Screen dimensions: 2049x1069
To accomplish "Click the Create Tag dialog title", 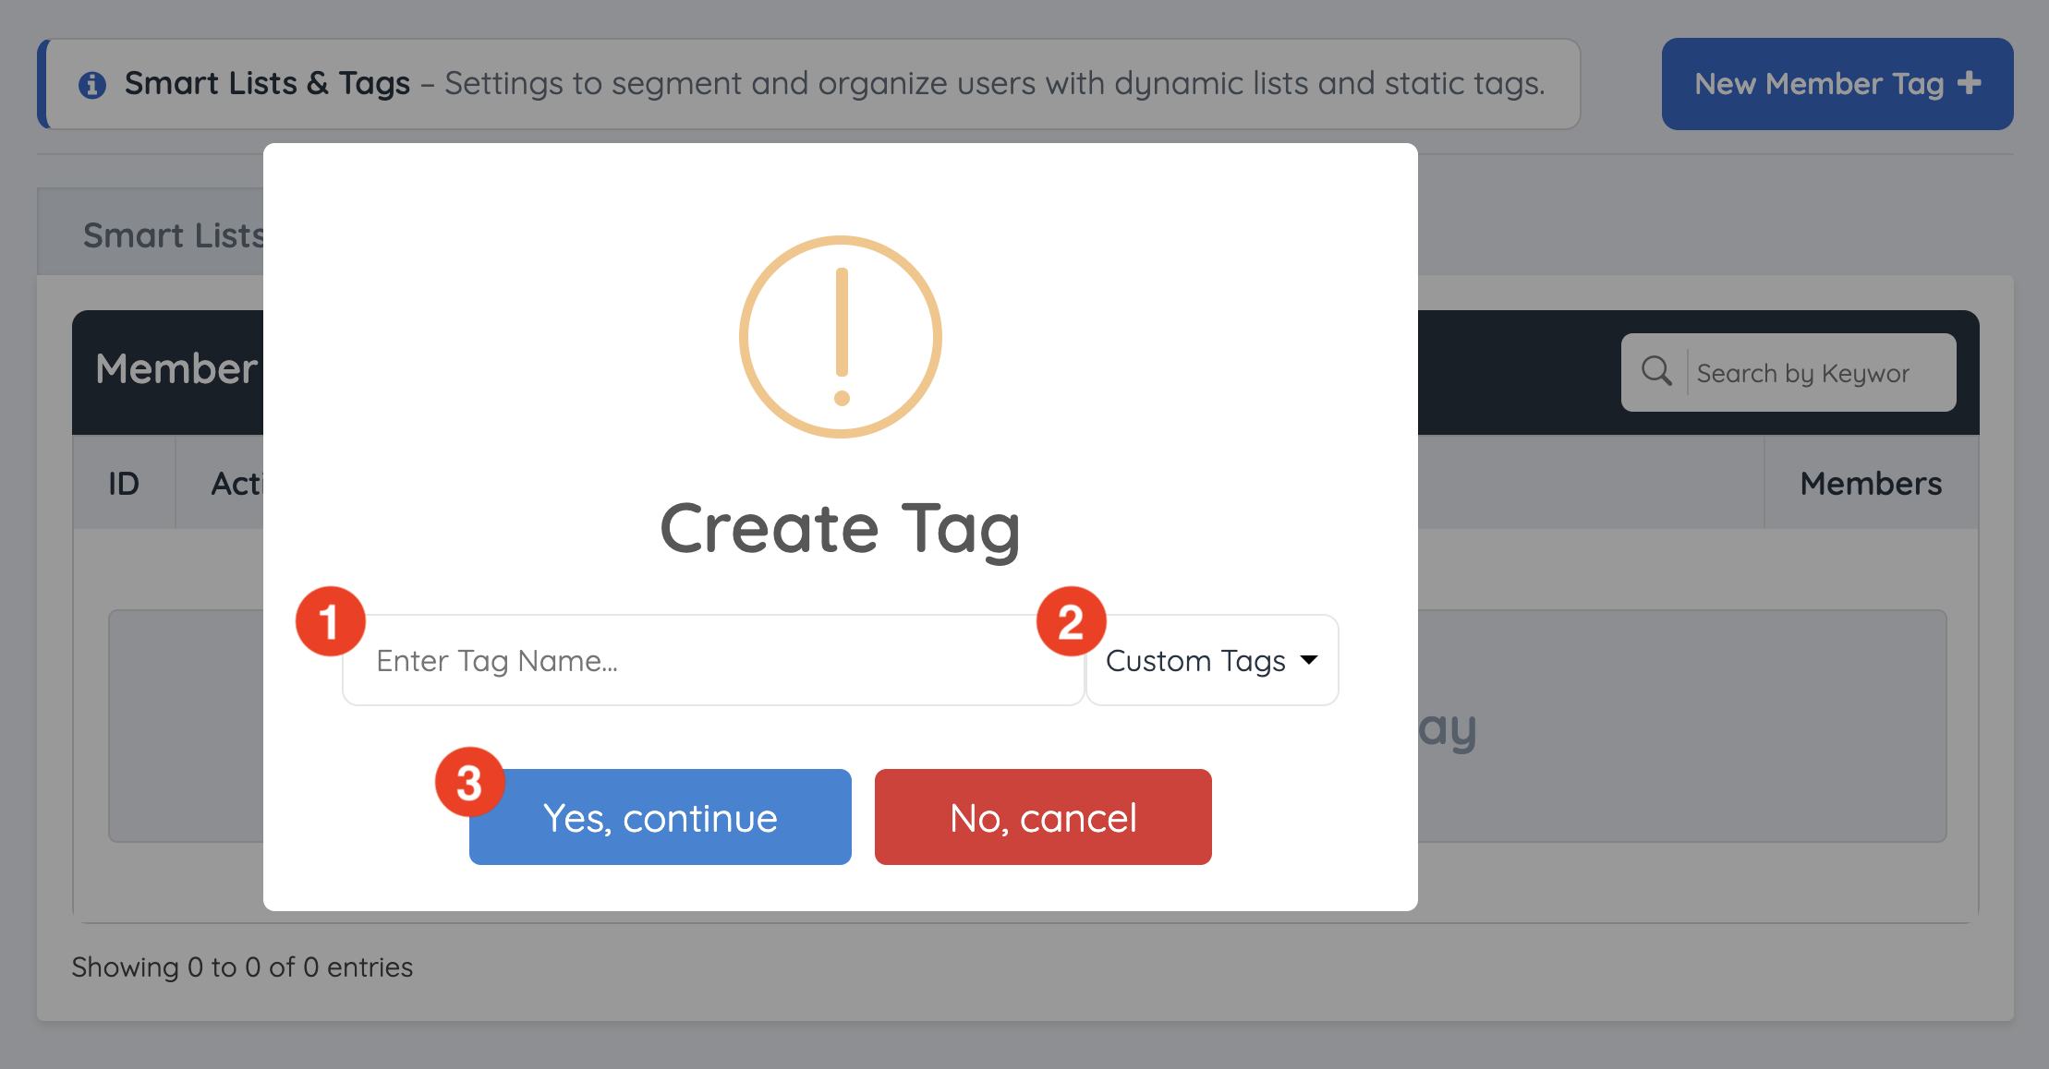I will pos(840,528).
